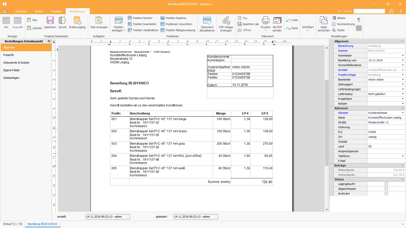Viewport: 406px width, 228px height.
Task: Collapse the Bestellungen Detailansicht panel
Action: pyautogui.click(x=49, y=41)
